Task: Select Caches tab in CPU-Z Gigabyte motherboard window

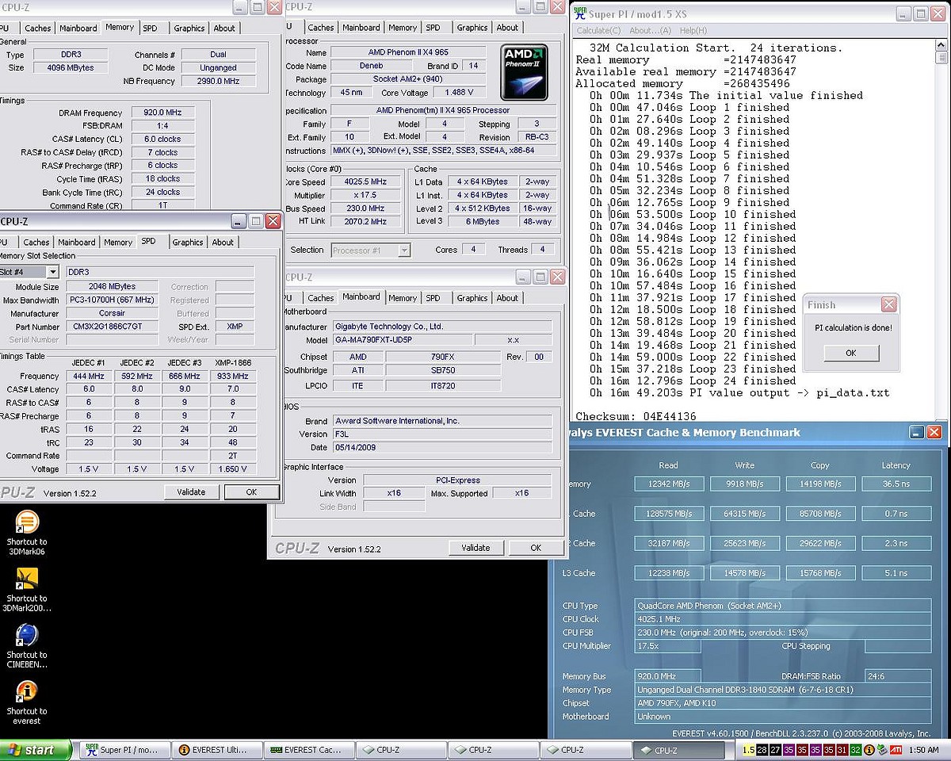Action: coord(320,298)
